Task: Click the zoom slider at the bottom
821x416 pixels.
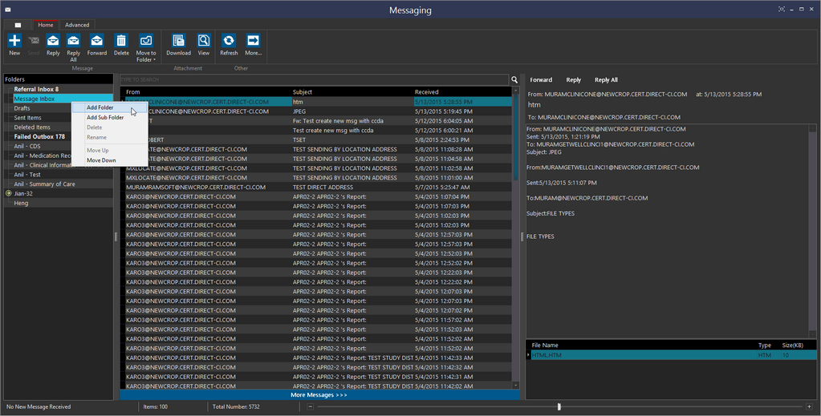Action: click(559, 407)
